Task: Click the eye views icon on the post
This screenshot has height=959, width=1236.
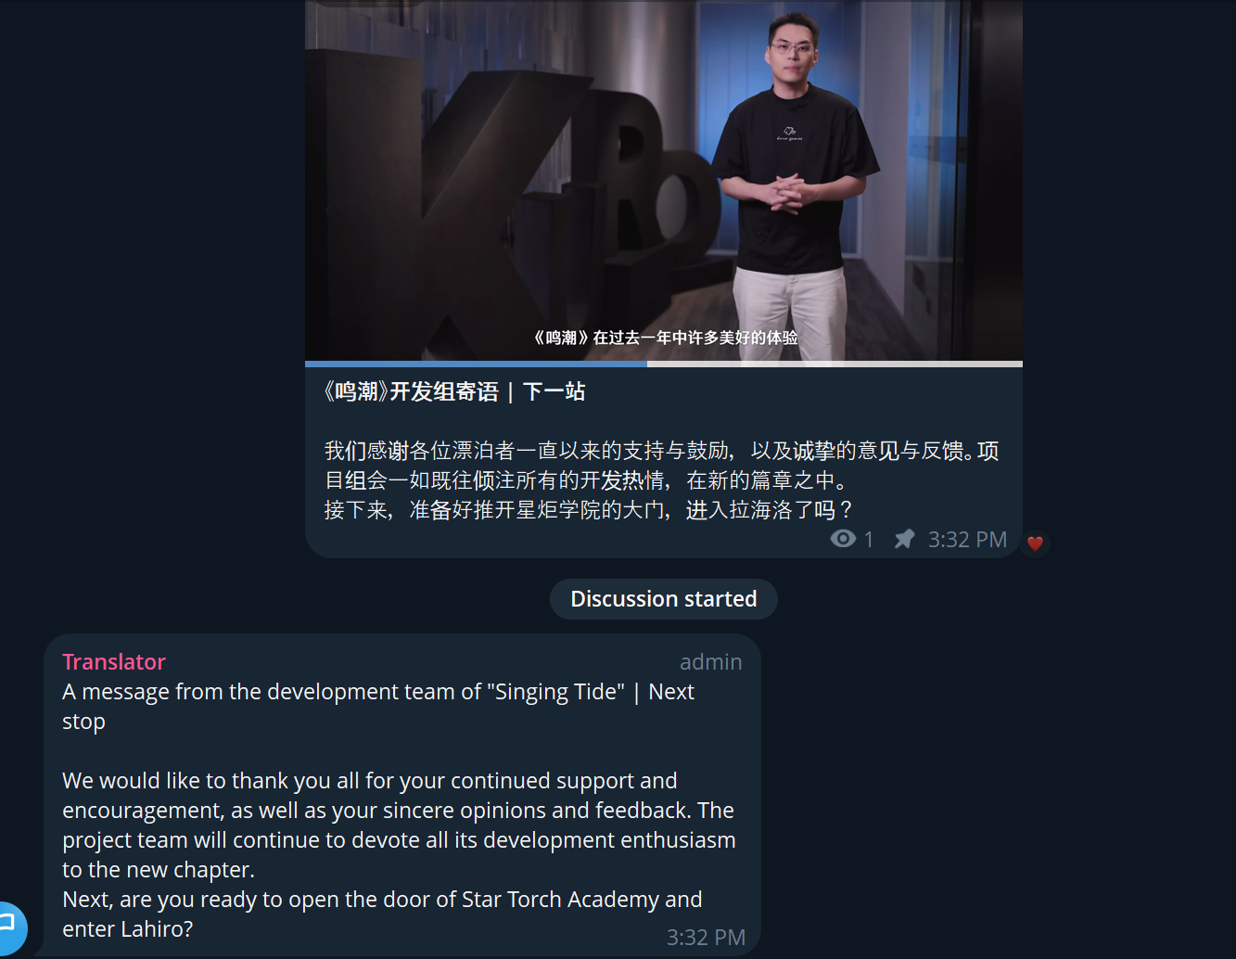Action: point(843,539)
